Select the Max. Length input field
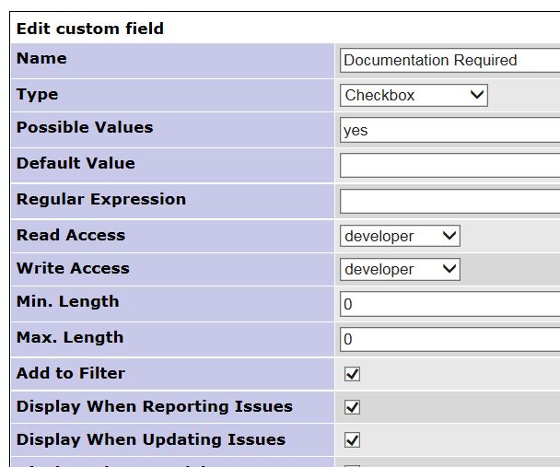560x467 pixels. pos(449,339)
